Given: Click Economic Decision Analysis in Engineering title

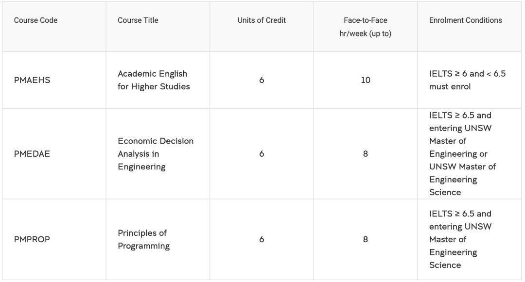Looking at the screenshot, I should coord(156,154).
